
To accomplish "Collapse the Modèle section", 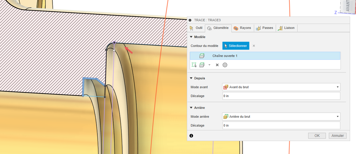I will tap(191, 37).
